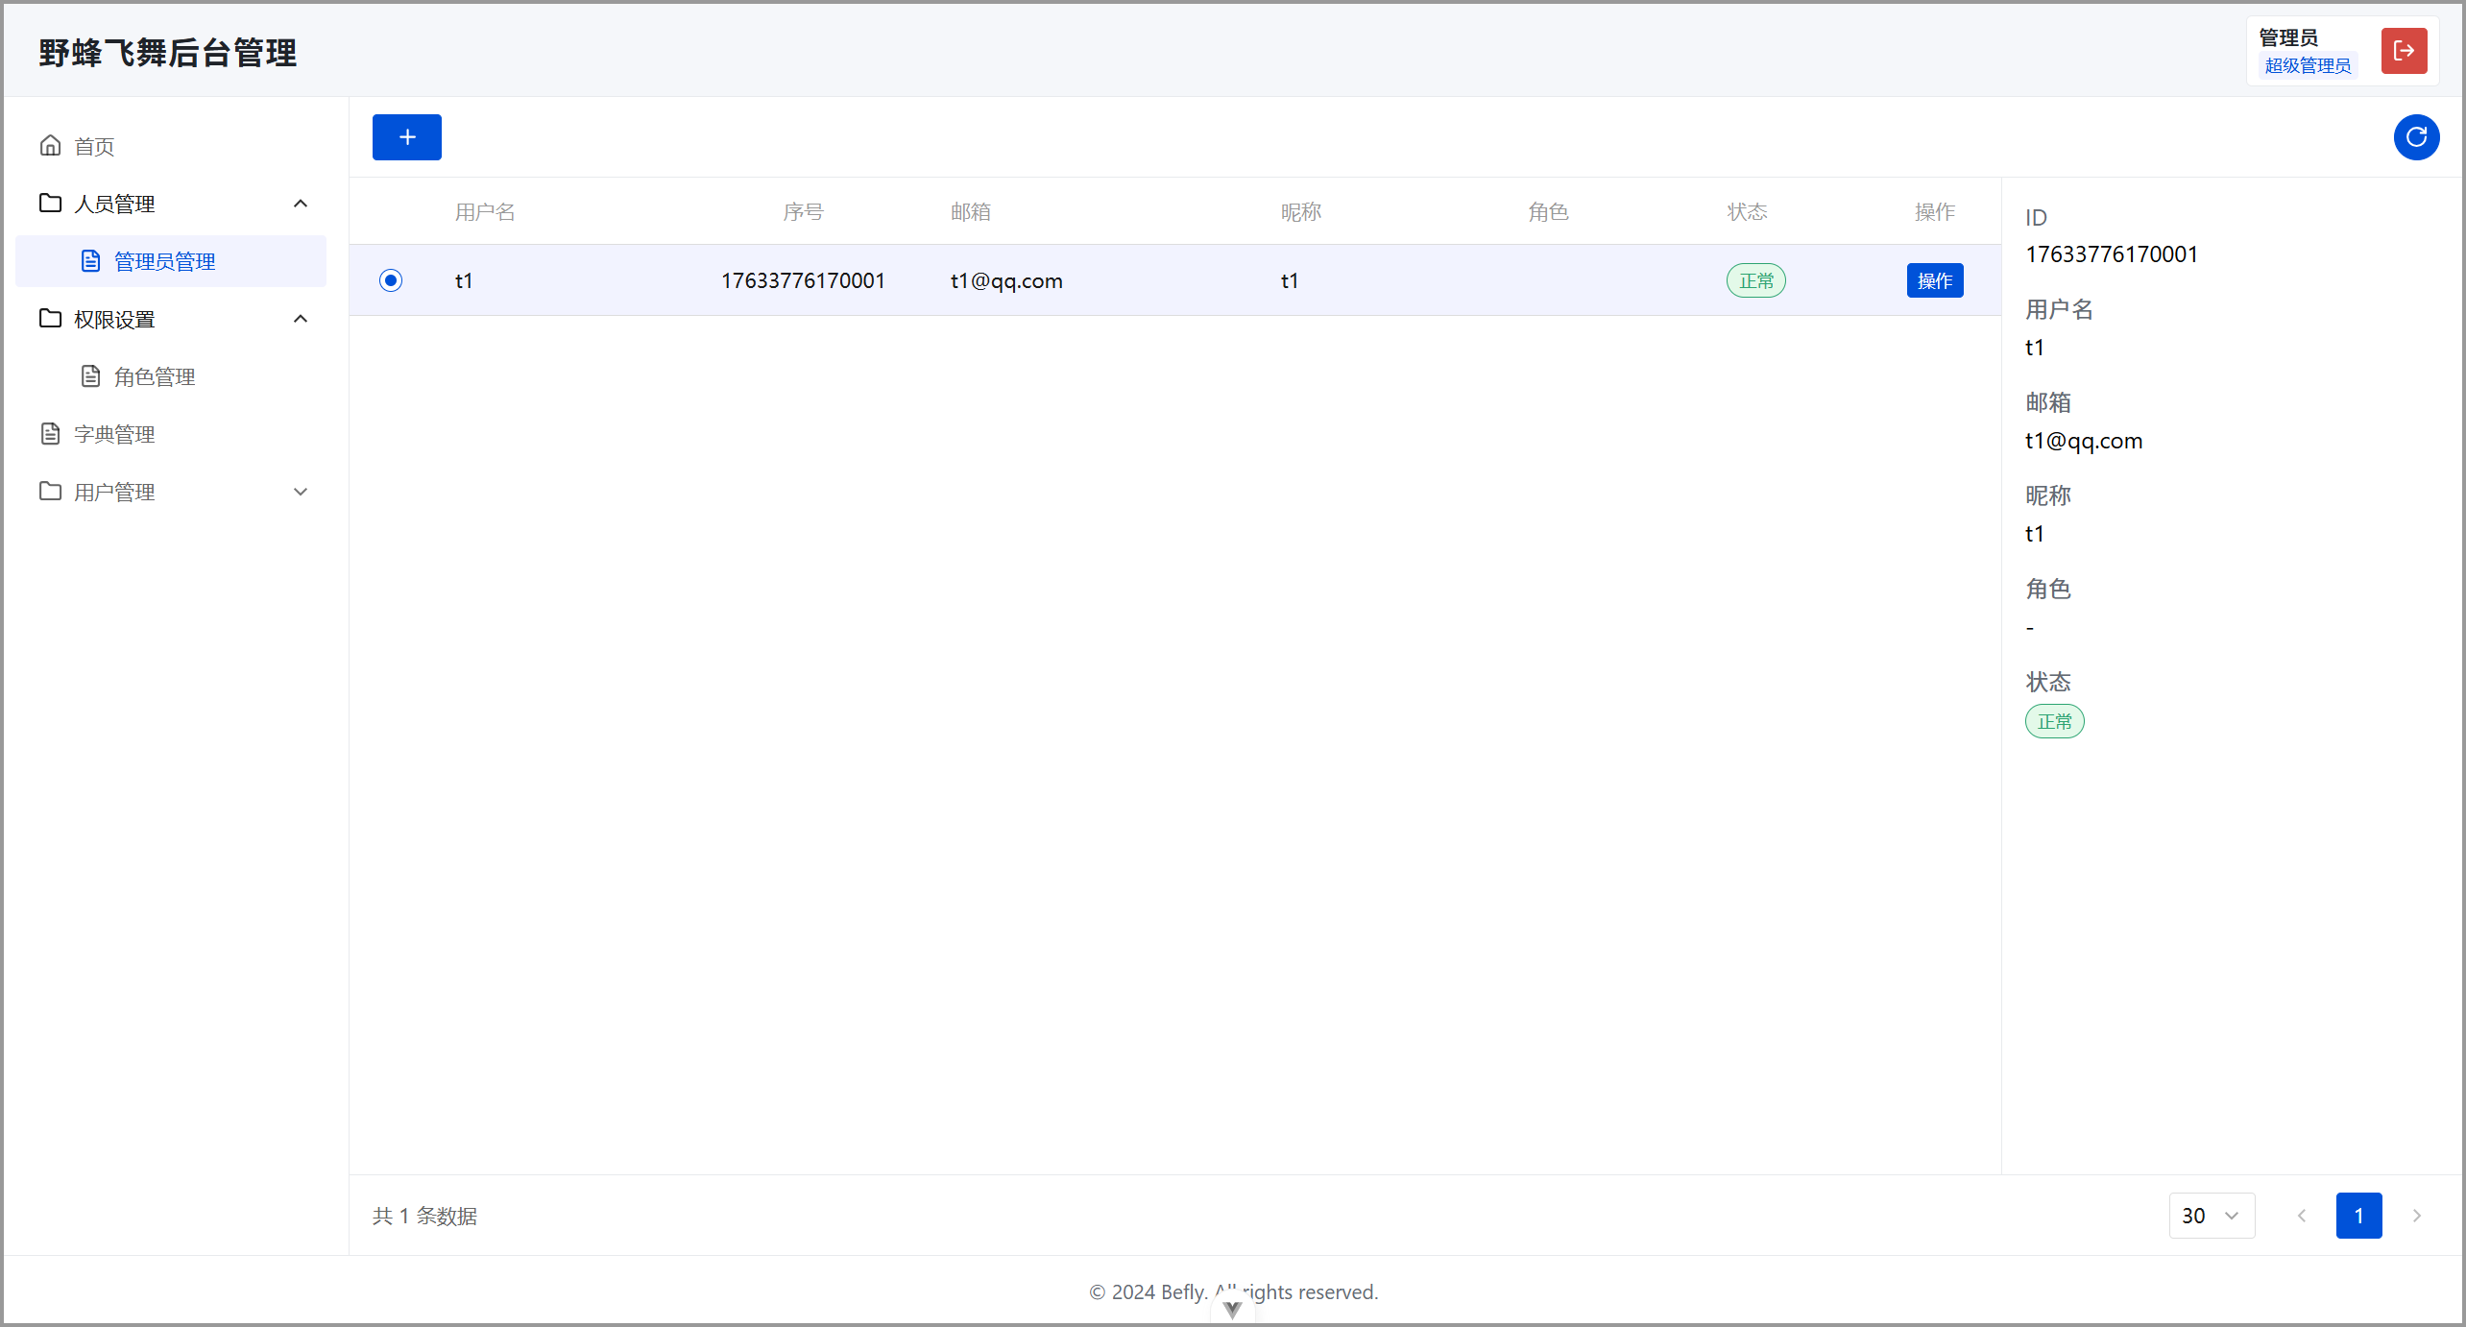
Task: Click the 操作 button in row t1
Action: (1934, 280)
